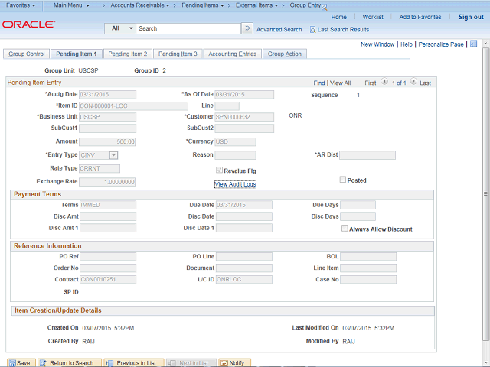The image size is (490, 367).
Task: Check the Posted checkbox
Action: [343, 180]
